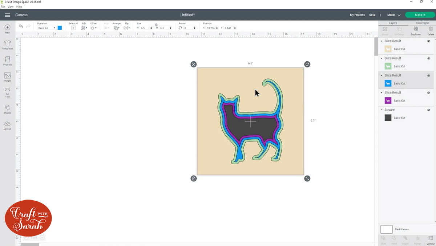
Task: Open the Operation Basic Cut dropdown
Action: (47, 28)
